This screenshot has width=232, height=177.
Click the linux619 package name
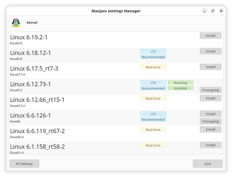point(16,43)
